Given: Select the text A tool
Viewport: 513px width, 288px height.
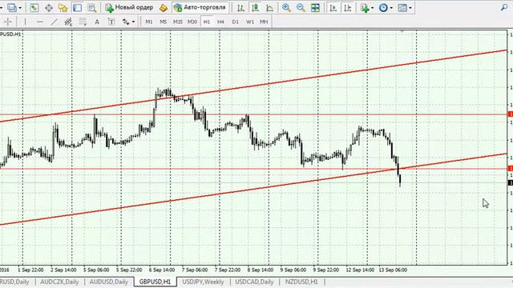Looking at the screenshot, I should coord(97,22).
